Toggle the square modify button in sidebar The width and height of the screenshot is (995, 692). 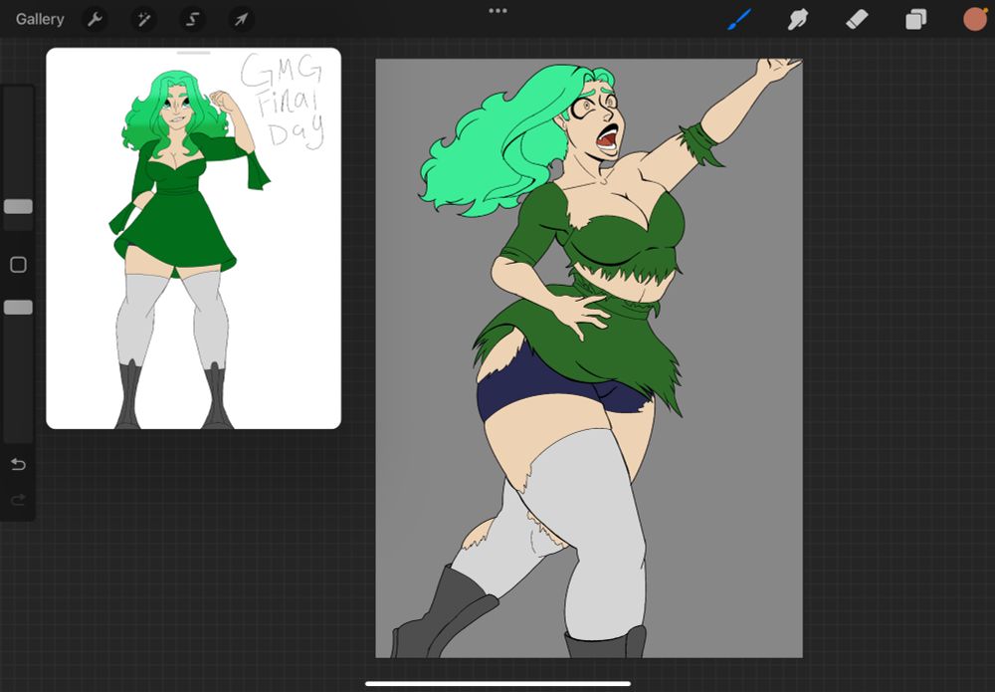pos(18,265)
